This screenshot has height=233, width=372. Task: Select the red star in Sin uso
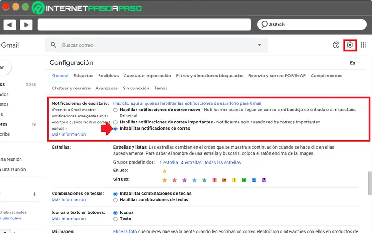coord(174,180)
